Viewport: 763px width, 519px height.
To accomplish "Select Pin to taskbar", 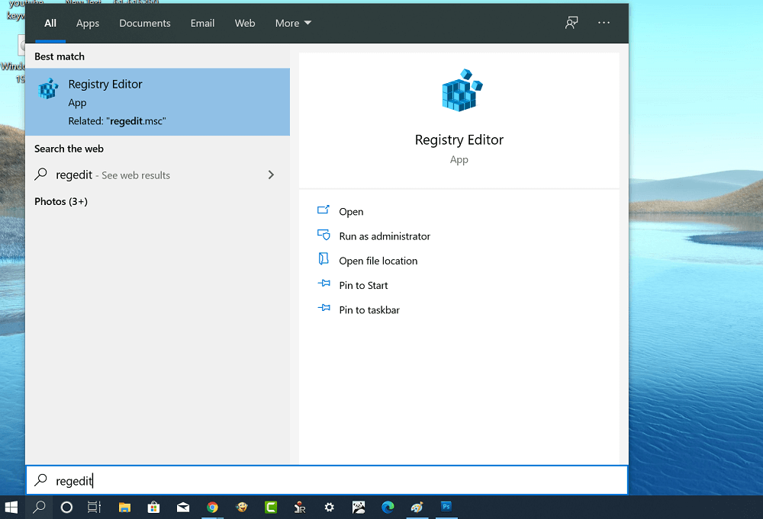I will pos(369,310).
